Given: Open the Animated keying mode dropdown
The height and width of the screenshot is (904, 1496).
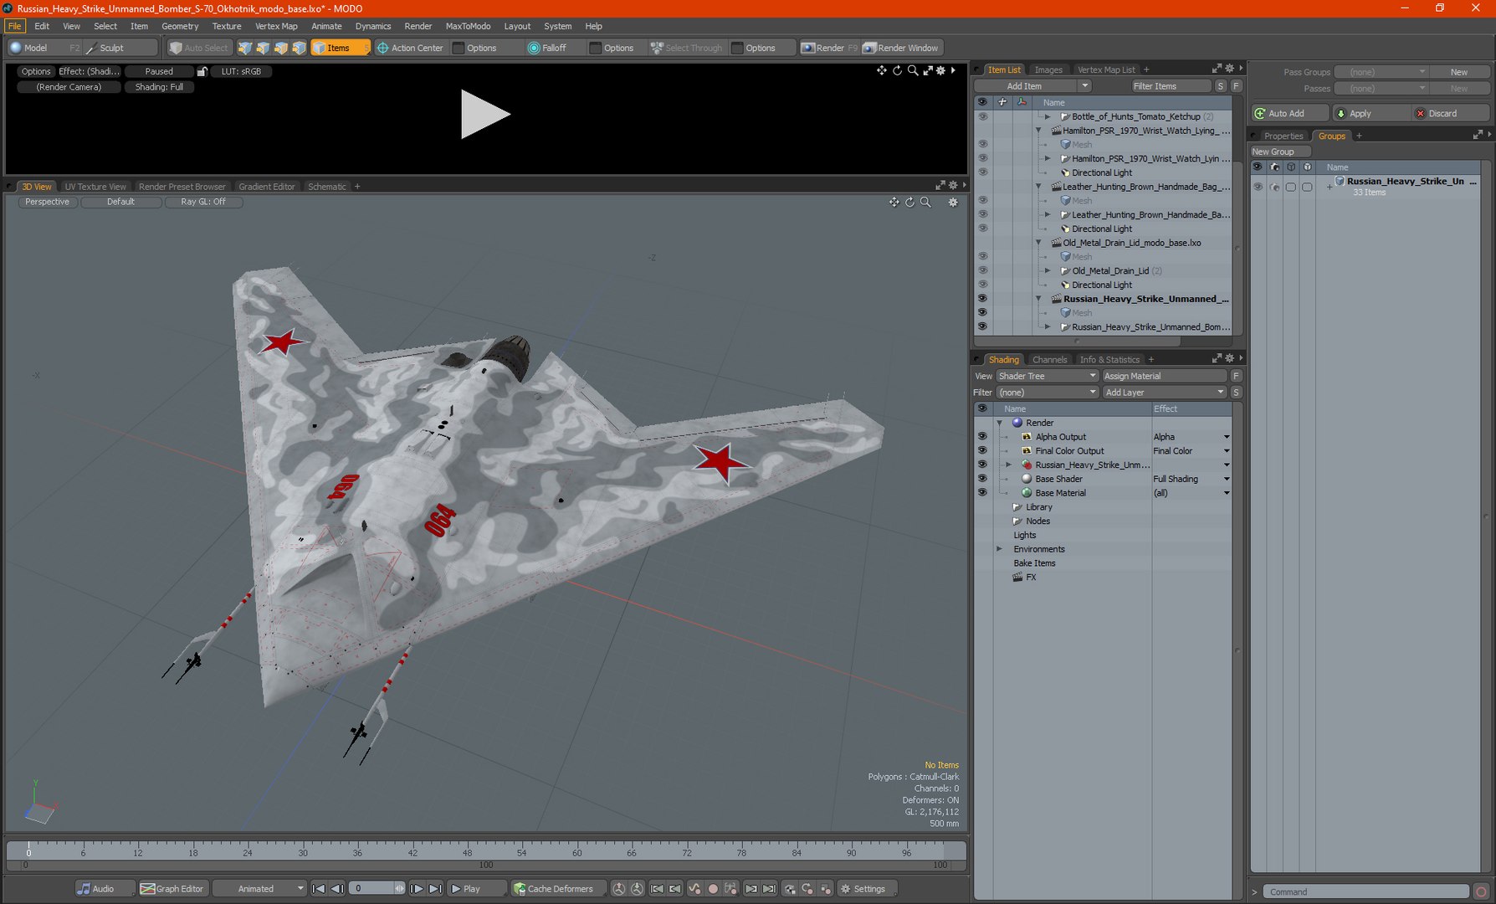Looking at the screenshot, I should click(x=259, y=889).
